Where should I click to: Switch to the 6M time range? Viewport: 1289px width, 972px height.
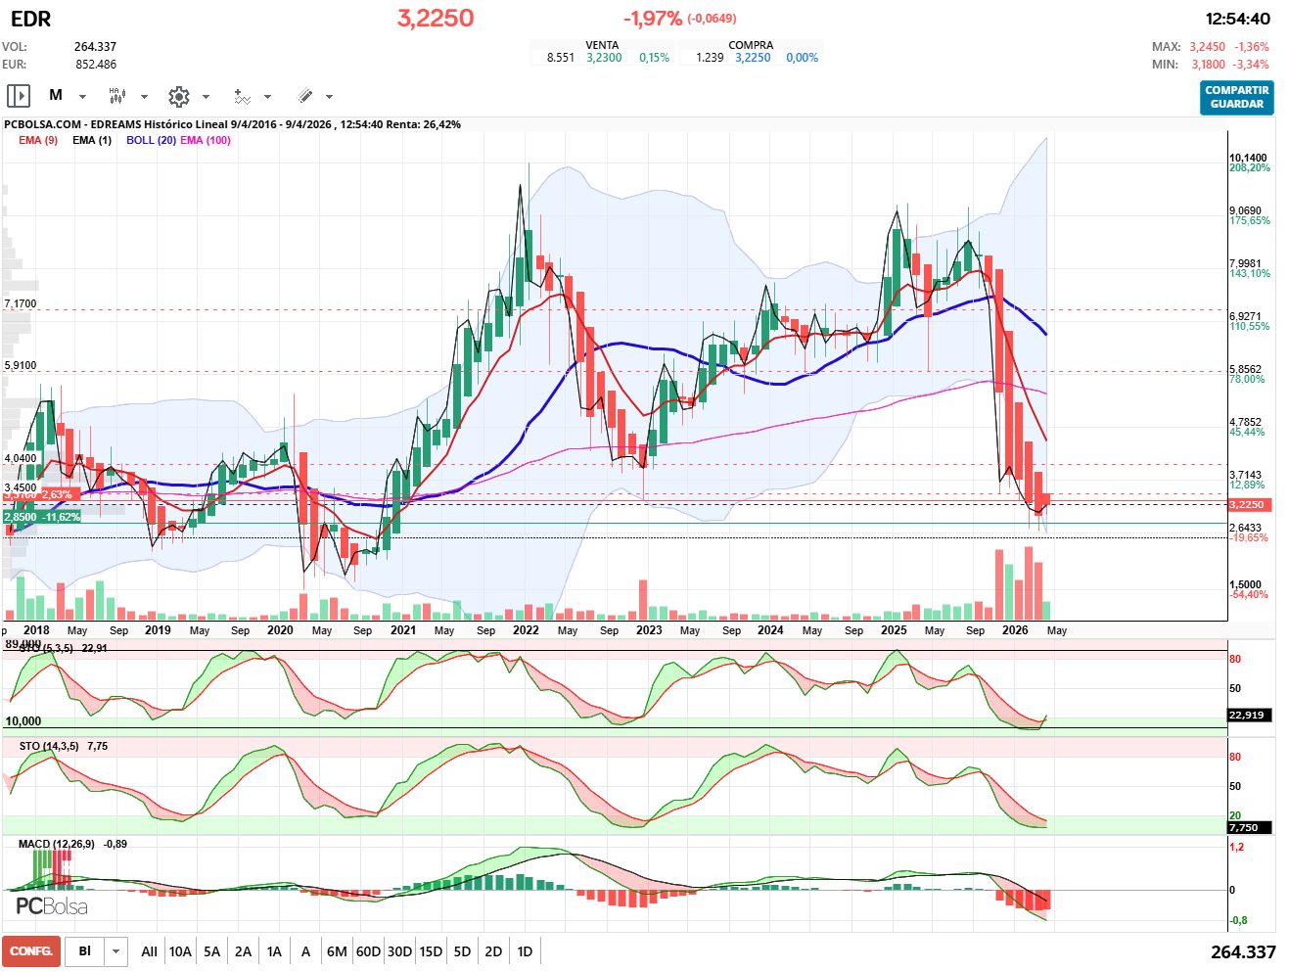[337, 951]
